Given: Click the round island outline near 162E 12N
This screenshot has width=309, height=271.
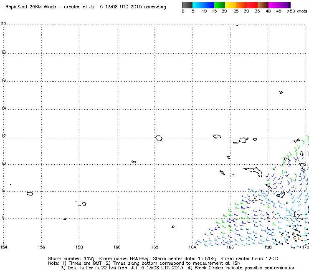Looking at the screenshot, I should [159, 138].
